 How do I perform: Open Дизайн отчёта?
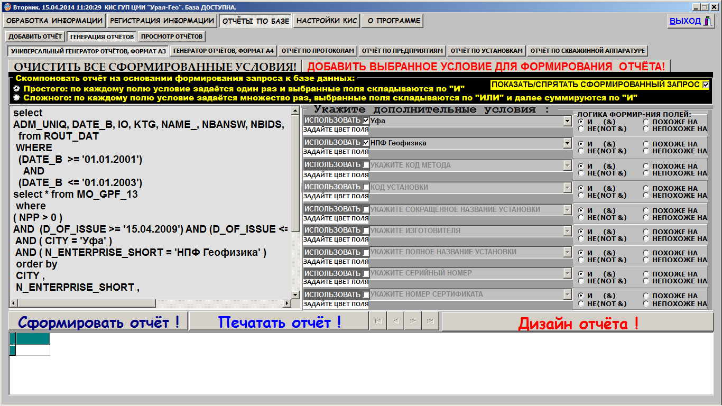[578, 323]
